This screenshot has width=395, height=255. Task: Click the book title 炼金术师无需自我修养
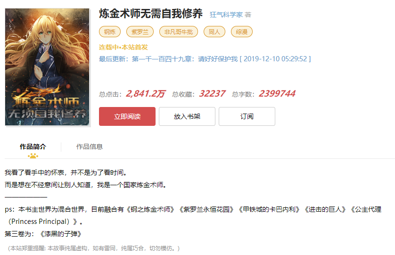coord(151,14)
